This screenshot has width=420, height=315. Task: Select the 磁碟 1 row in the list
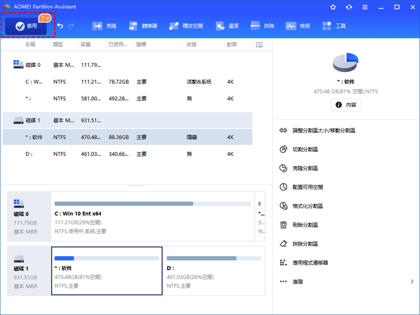pos(127,120)
